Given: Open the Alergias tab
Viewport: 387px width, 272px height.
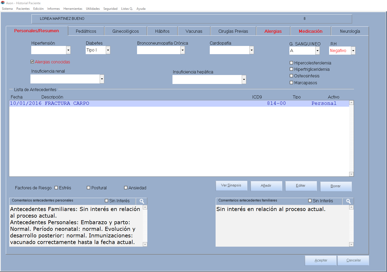Looking at the screenshot, I should pyautogui.click(x=273, y=31).
